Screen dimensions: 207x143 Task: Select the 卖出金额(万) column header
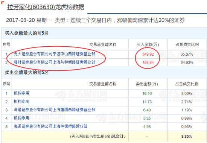pos(147,84)
